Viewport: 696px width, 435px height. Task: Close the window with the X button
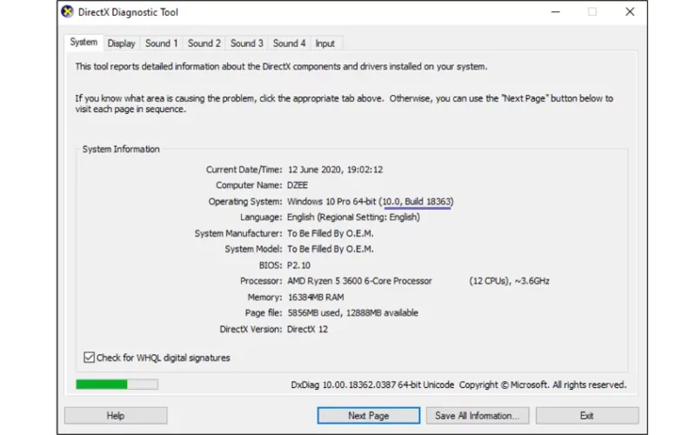(630, 12)
